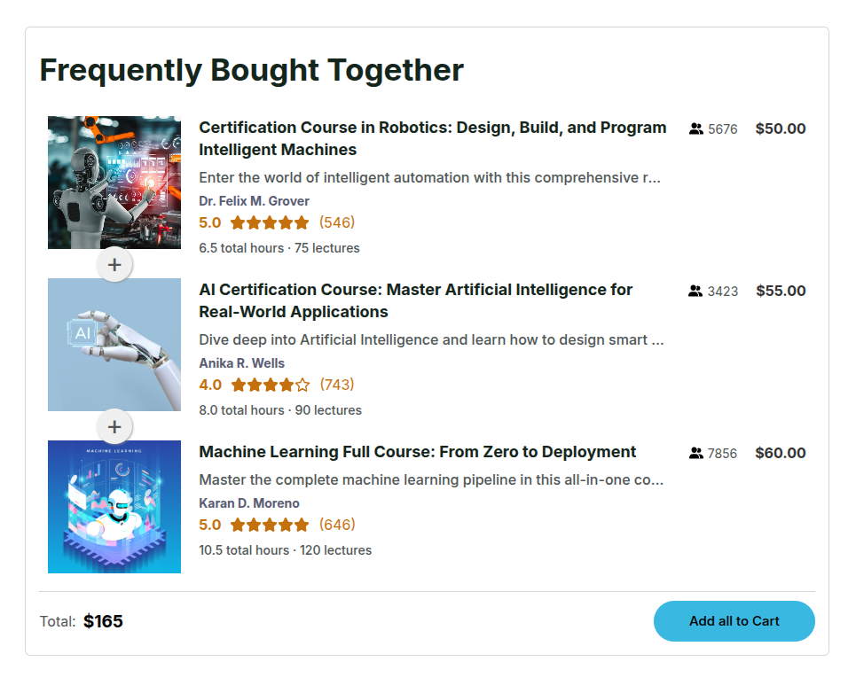Click the star rating of Robotics course
Viewport: 856px width, 685px height.
[x=270, y=222]
